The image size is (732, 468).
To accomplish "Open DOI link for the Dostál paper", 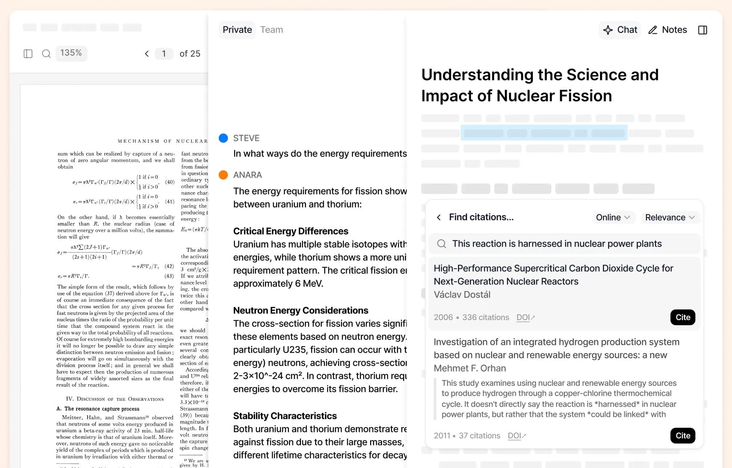I will point(525,317).
